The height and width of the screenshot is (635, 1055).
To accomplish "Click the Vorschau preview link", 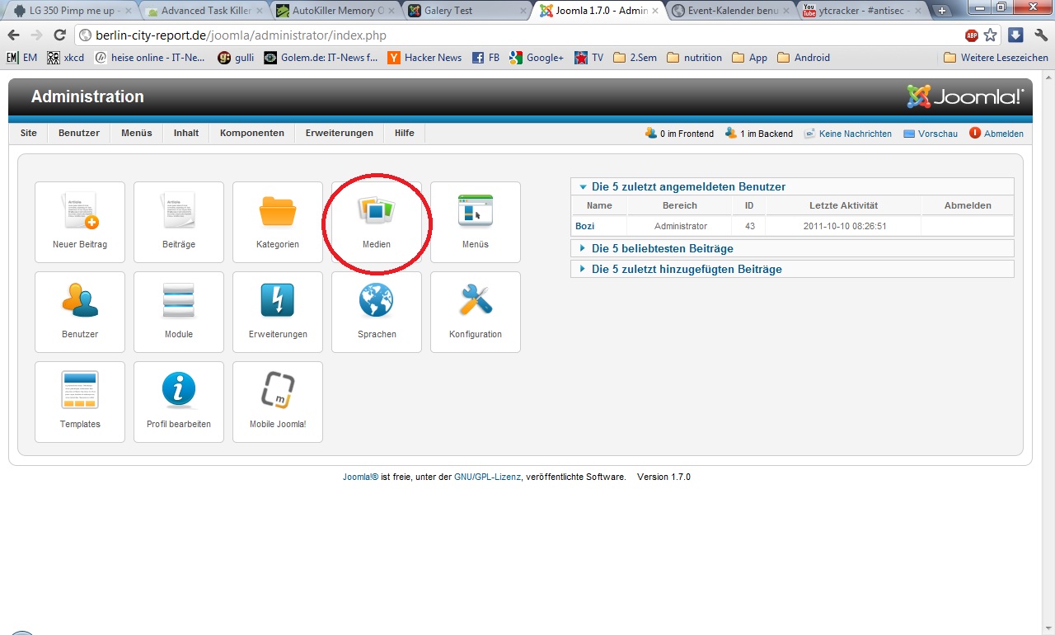I will pos(938,134).
